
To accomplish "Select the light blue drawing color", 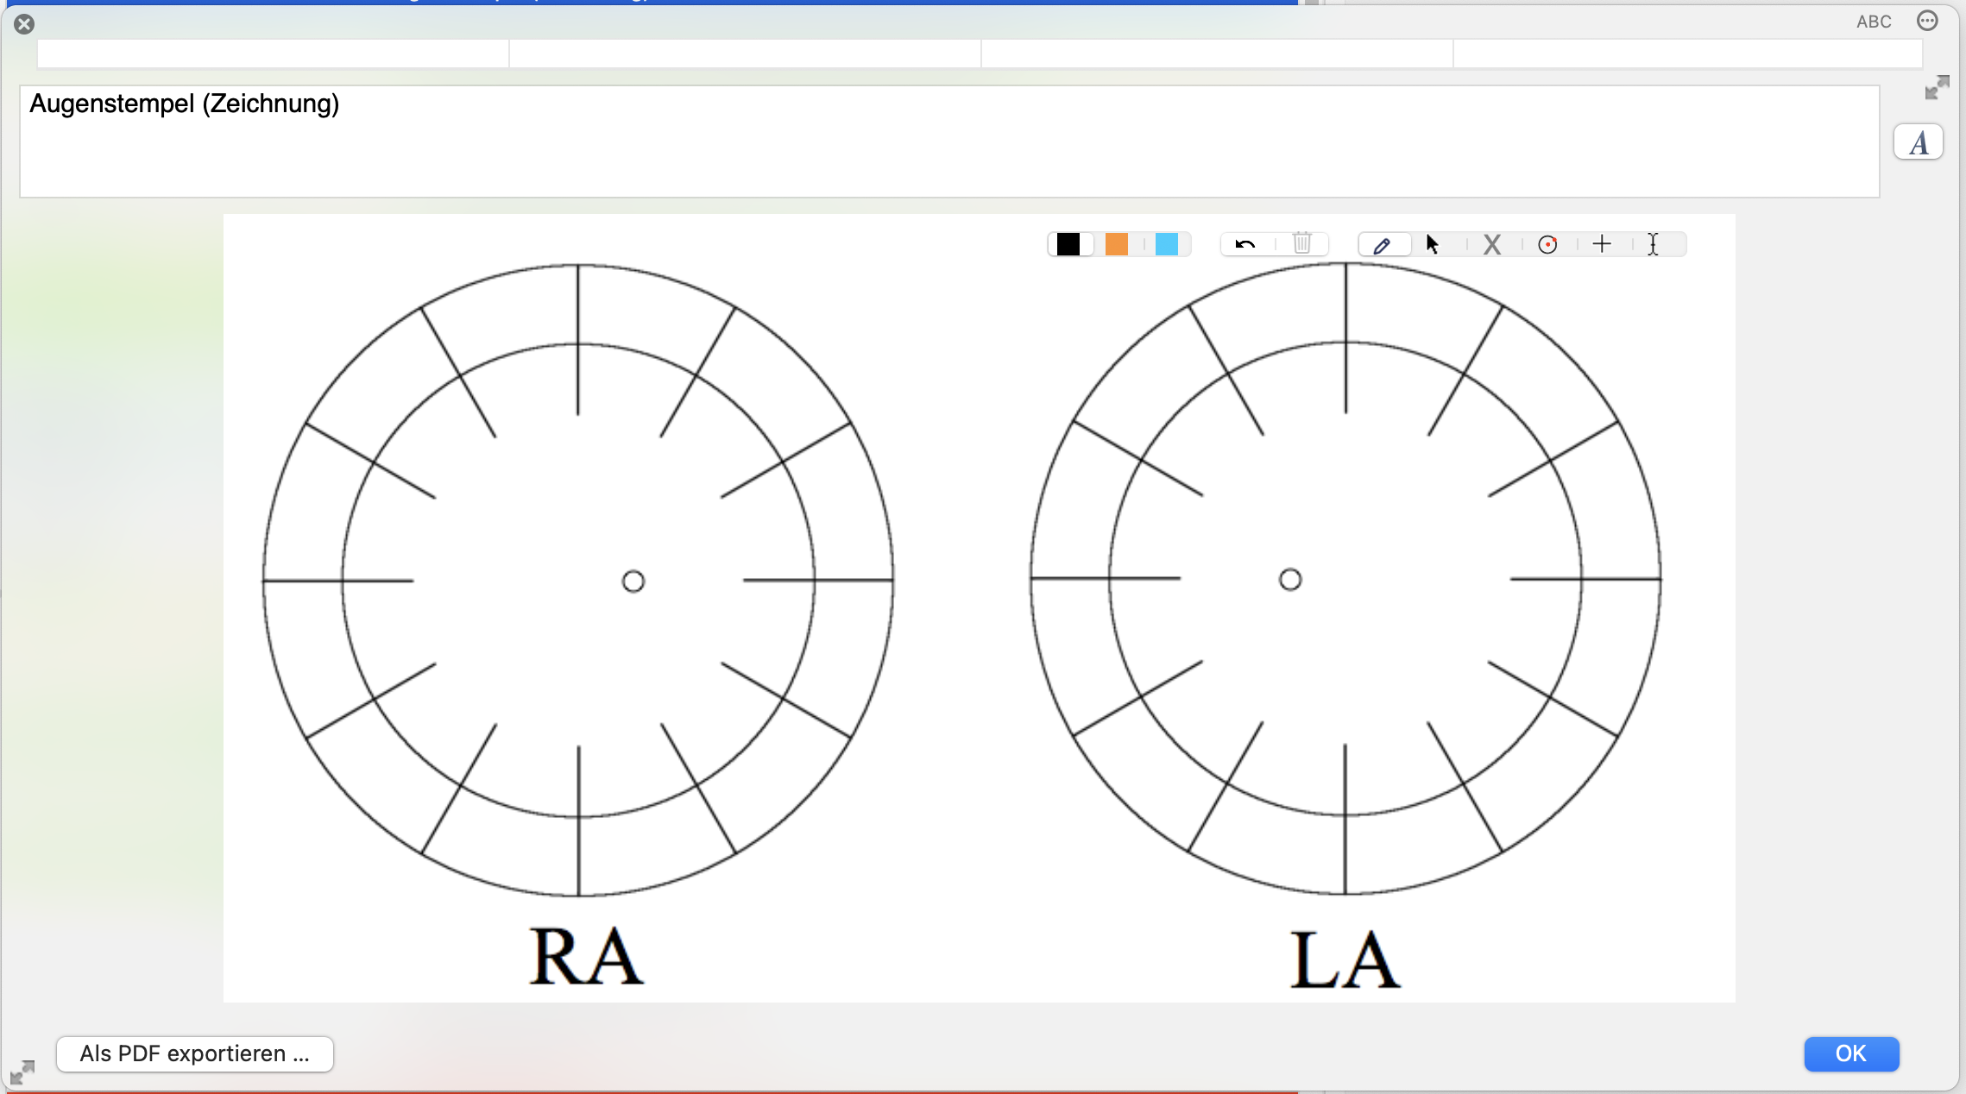I will coord(1167,244).
